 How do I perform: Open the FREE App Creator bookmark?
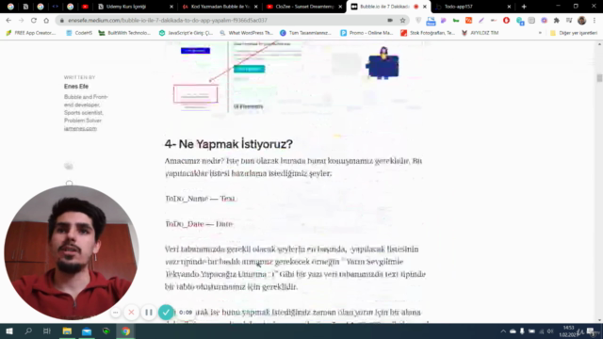31,33
